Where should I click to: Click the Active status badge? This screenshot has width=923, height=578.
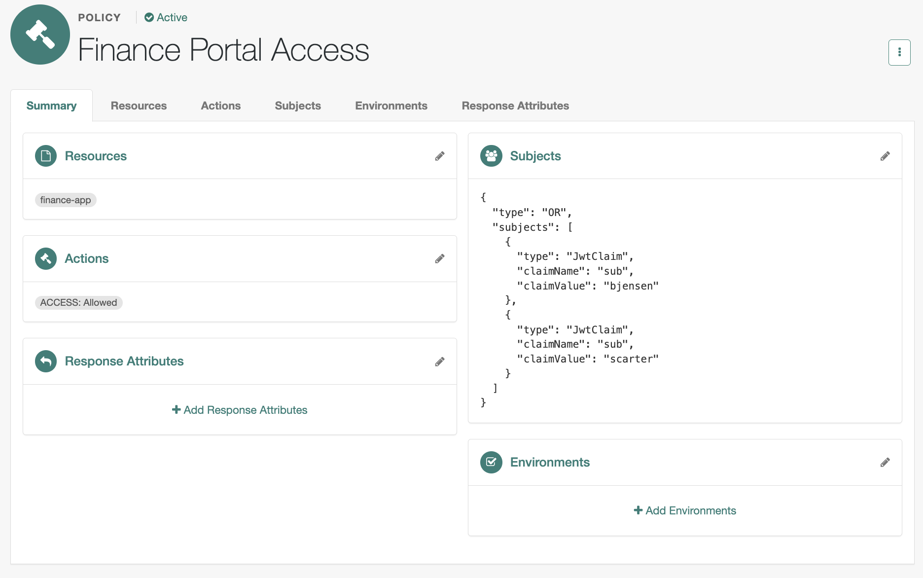click(x=166, y=17)
